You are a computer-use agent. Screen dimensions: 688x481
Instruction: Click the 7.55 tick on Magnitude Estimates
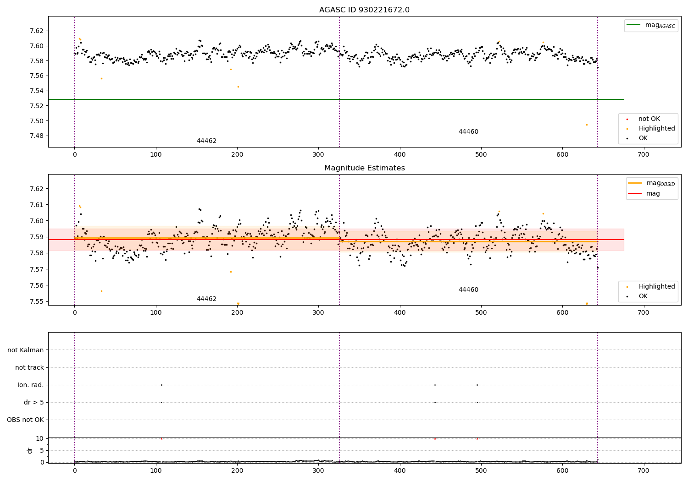(x=37, y=301)
